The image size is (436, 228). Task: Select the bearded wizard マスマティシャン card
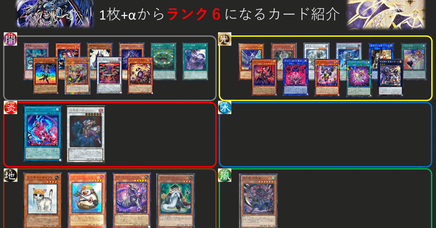pyautogui.click(x=176, y=200)
